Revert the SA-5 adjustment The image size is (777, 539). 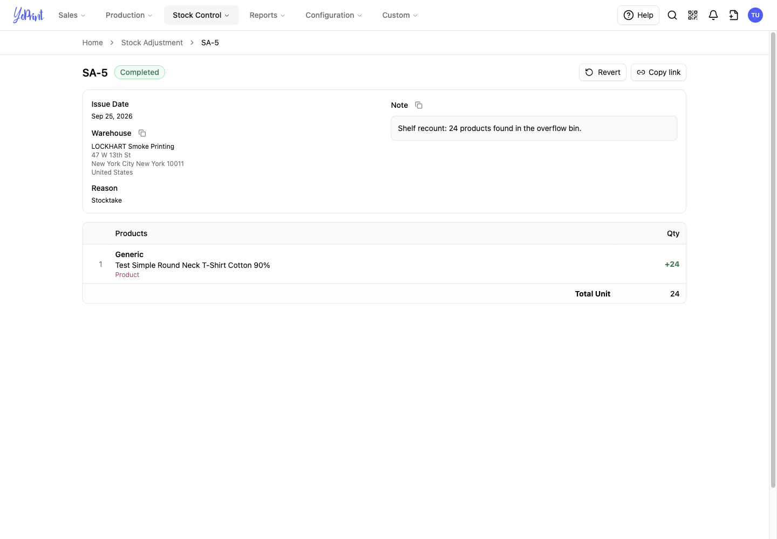coord(603,72)
